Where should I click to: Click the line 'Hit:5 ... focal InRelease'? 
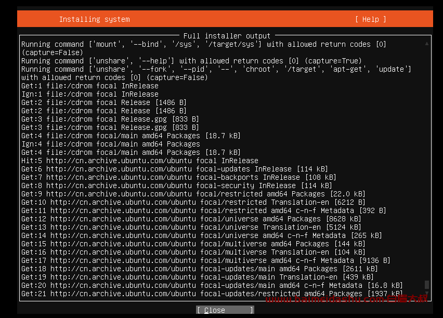[x=140, y=161]
